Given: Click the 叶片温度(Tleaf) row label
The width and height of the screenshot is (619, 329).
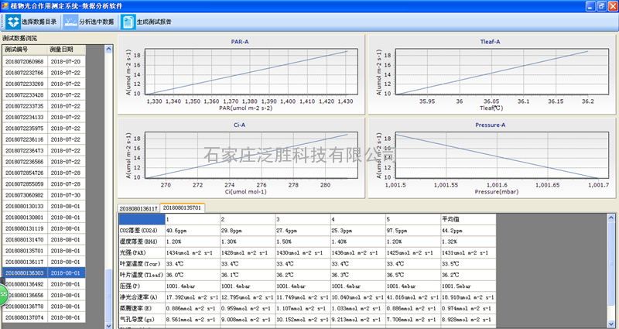Looking at the screenshot, I should (x=142, y=275).
